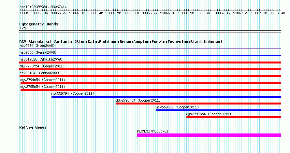Click the dgv2794n54 (Cooper2011) label
The width and height of the screenshot is (290, 153).
click(x=43, y=80)
